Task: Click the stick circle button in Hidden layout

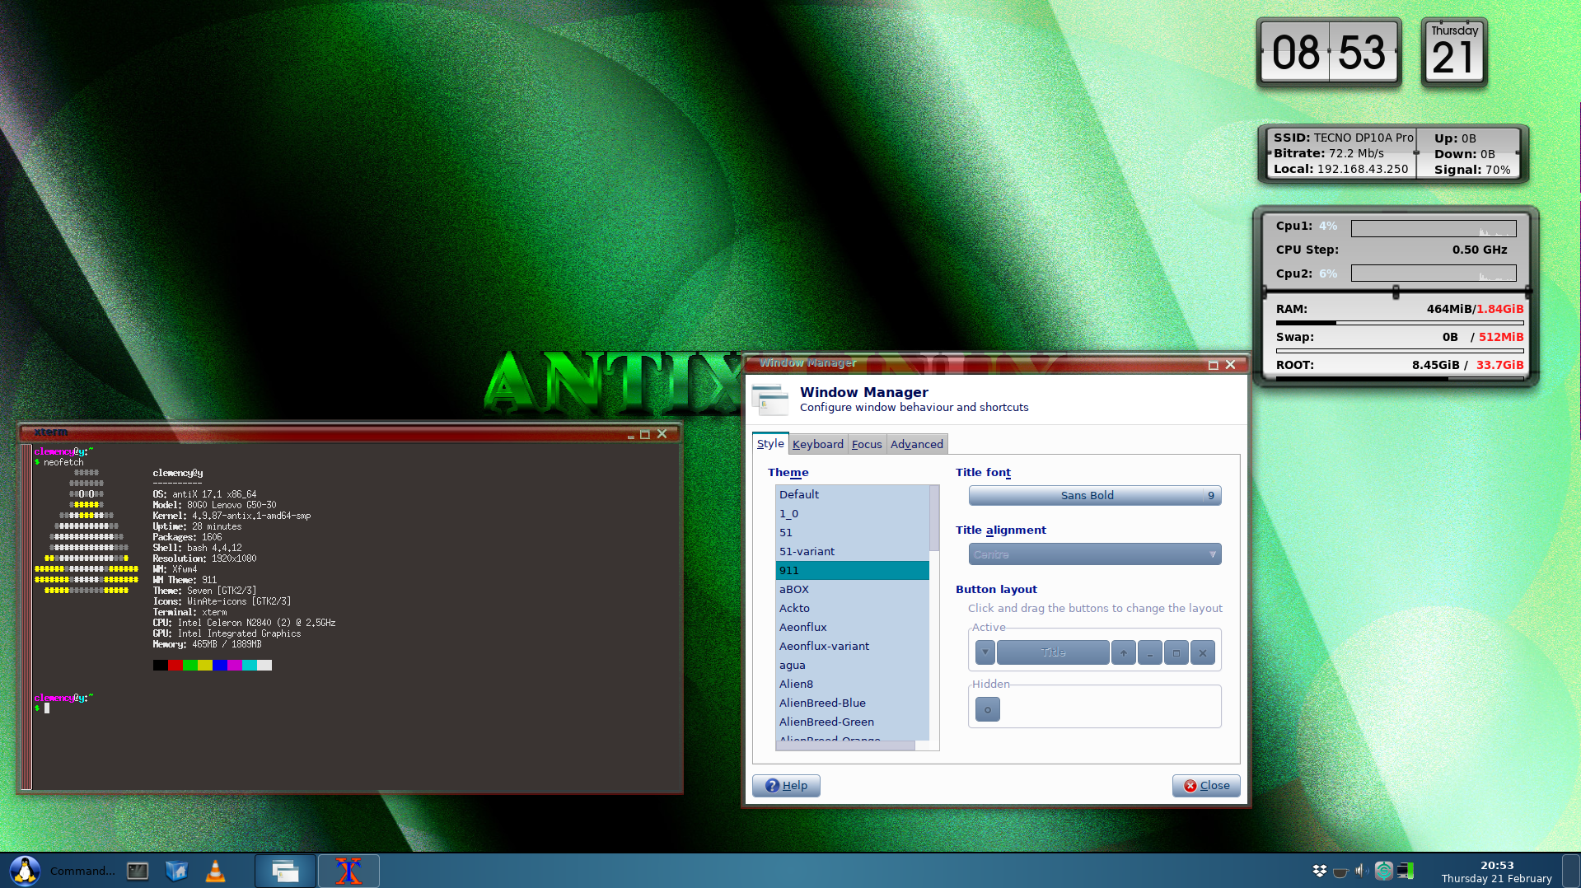Action: pyautogui.click(x=987, y=709)
